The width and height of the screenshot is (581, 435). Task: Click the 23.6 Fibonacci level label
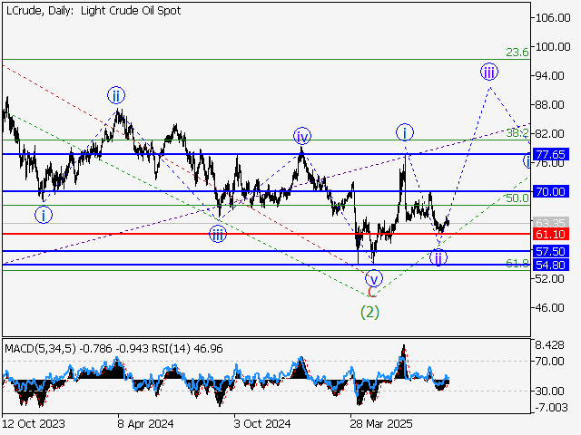pyautogui.click(x=517, y=53)
